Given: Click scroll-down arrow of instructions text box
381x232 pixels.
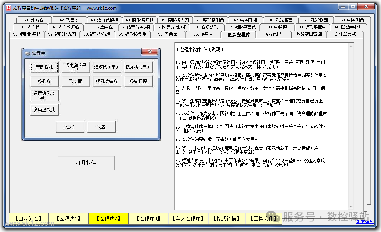Looking at the screenshot, I should pos(351,207).
